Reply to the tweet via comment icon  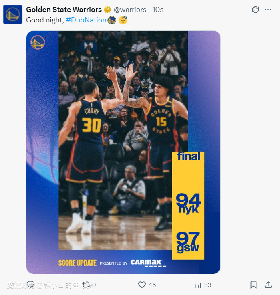point(30,285)
